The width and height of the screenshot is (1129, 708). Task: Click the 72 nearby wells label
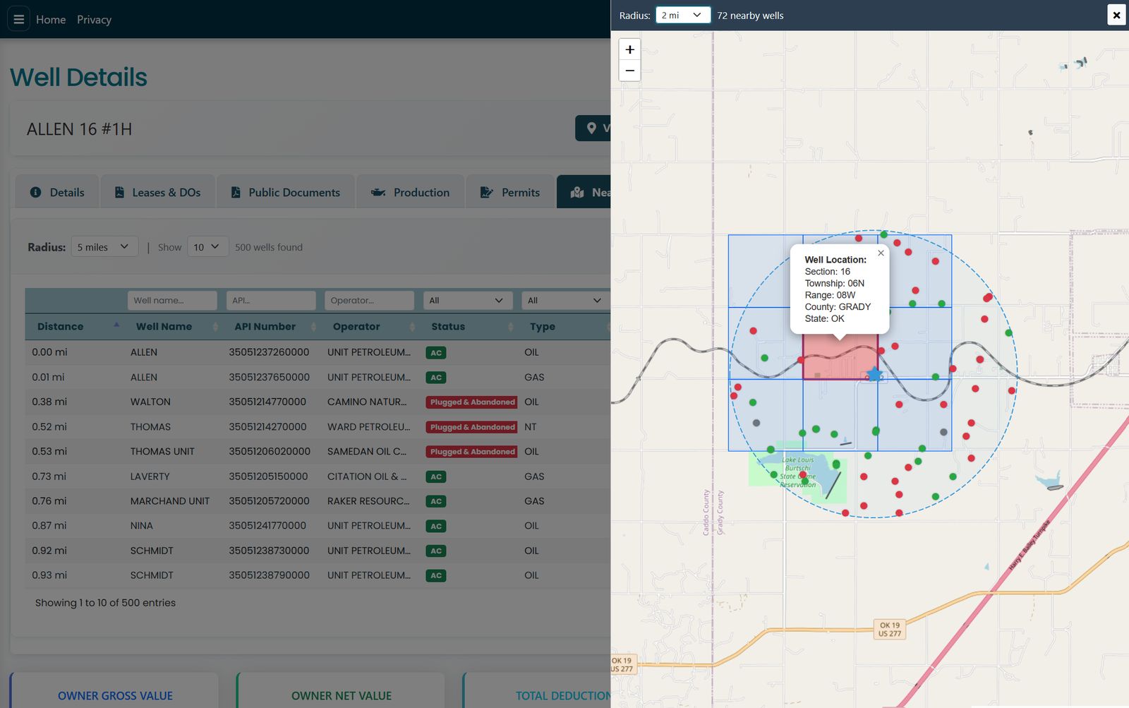[750, 16]
